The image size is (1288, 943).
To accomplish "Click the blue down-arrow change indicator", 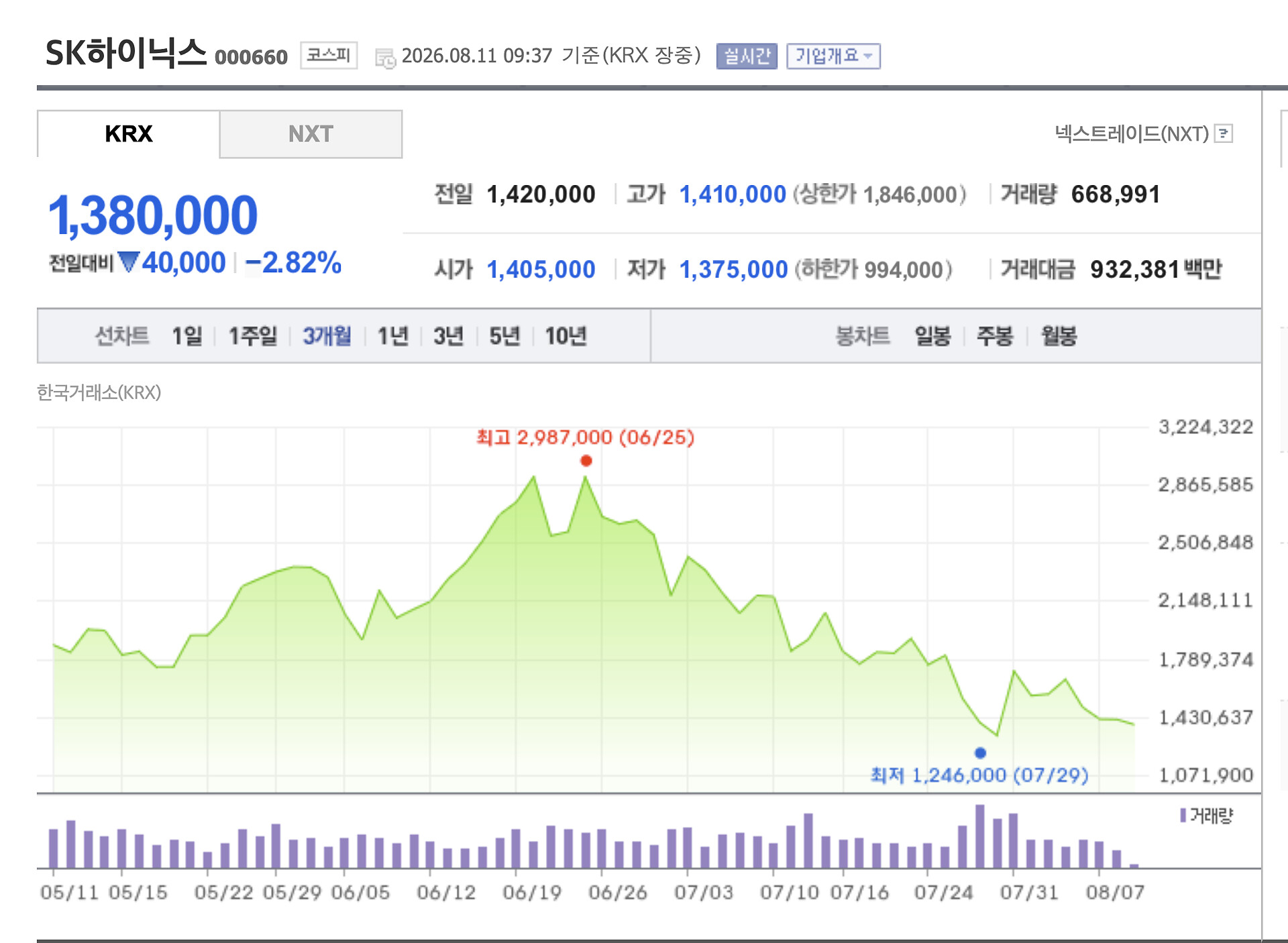I will 128,262.
